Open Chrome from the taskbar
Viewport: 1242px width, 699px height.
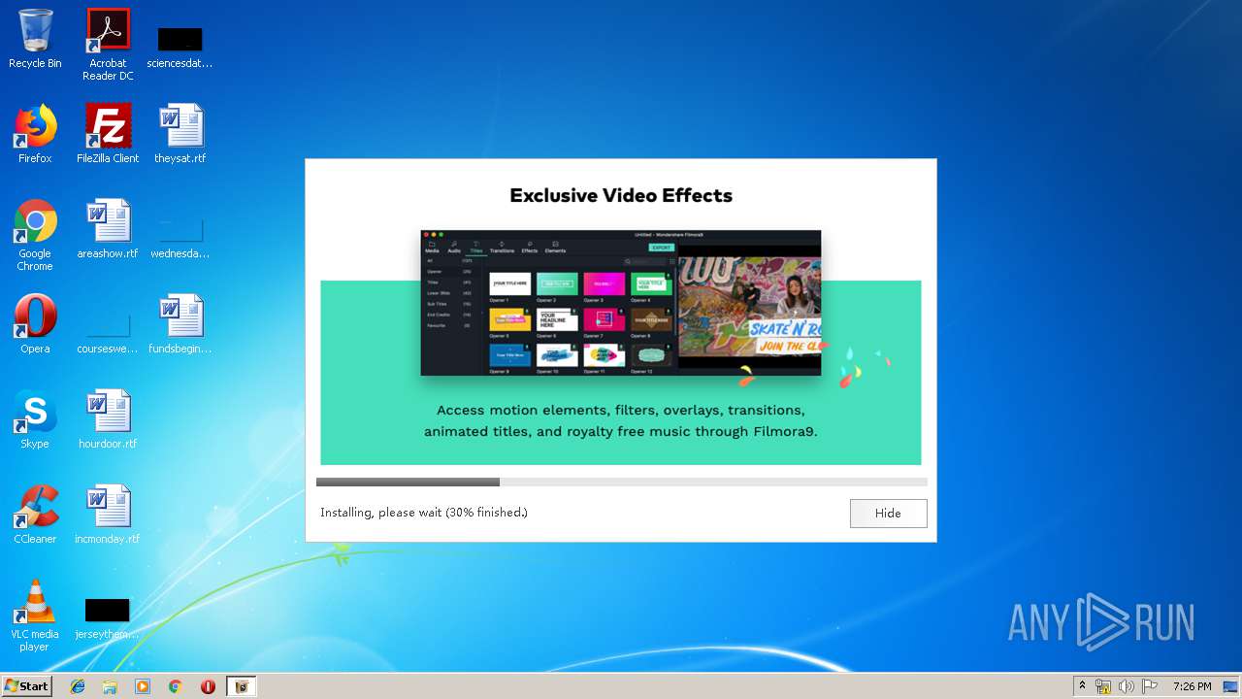(x=176, y=686)
